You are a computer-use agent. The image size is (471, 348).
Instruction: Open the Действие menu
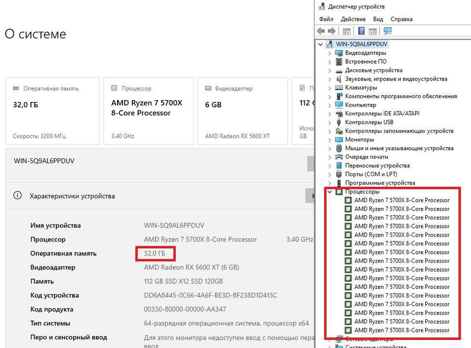tap(353, 19)
